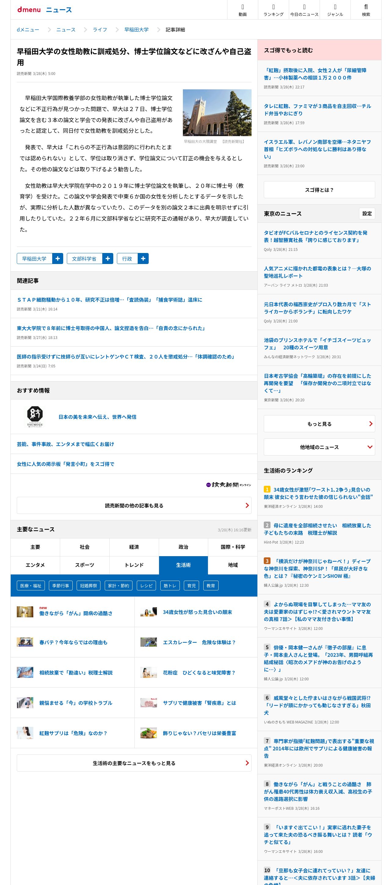392x885 pixels.
Task: Click the dmenu logo
Action: click(29, 9)
